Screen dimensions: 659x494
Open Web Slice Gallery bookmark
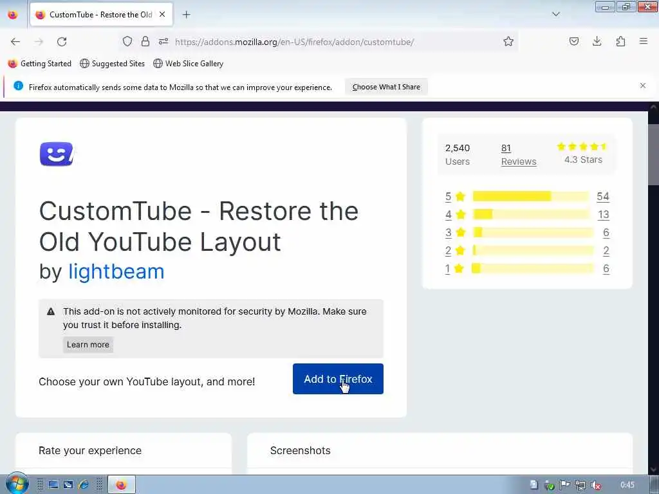pos(189,64)
